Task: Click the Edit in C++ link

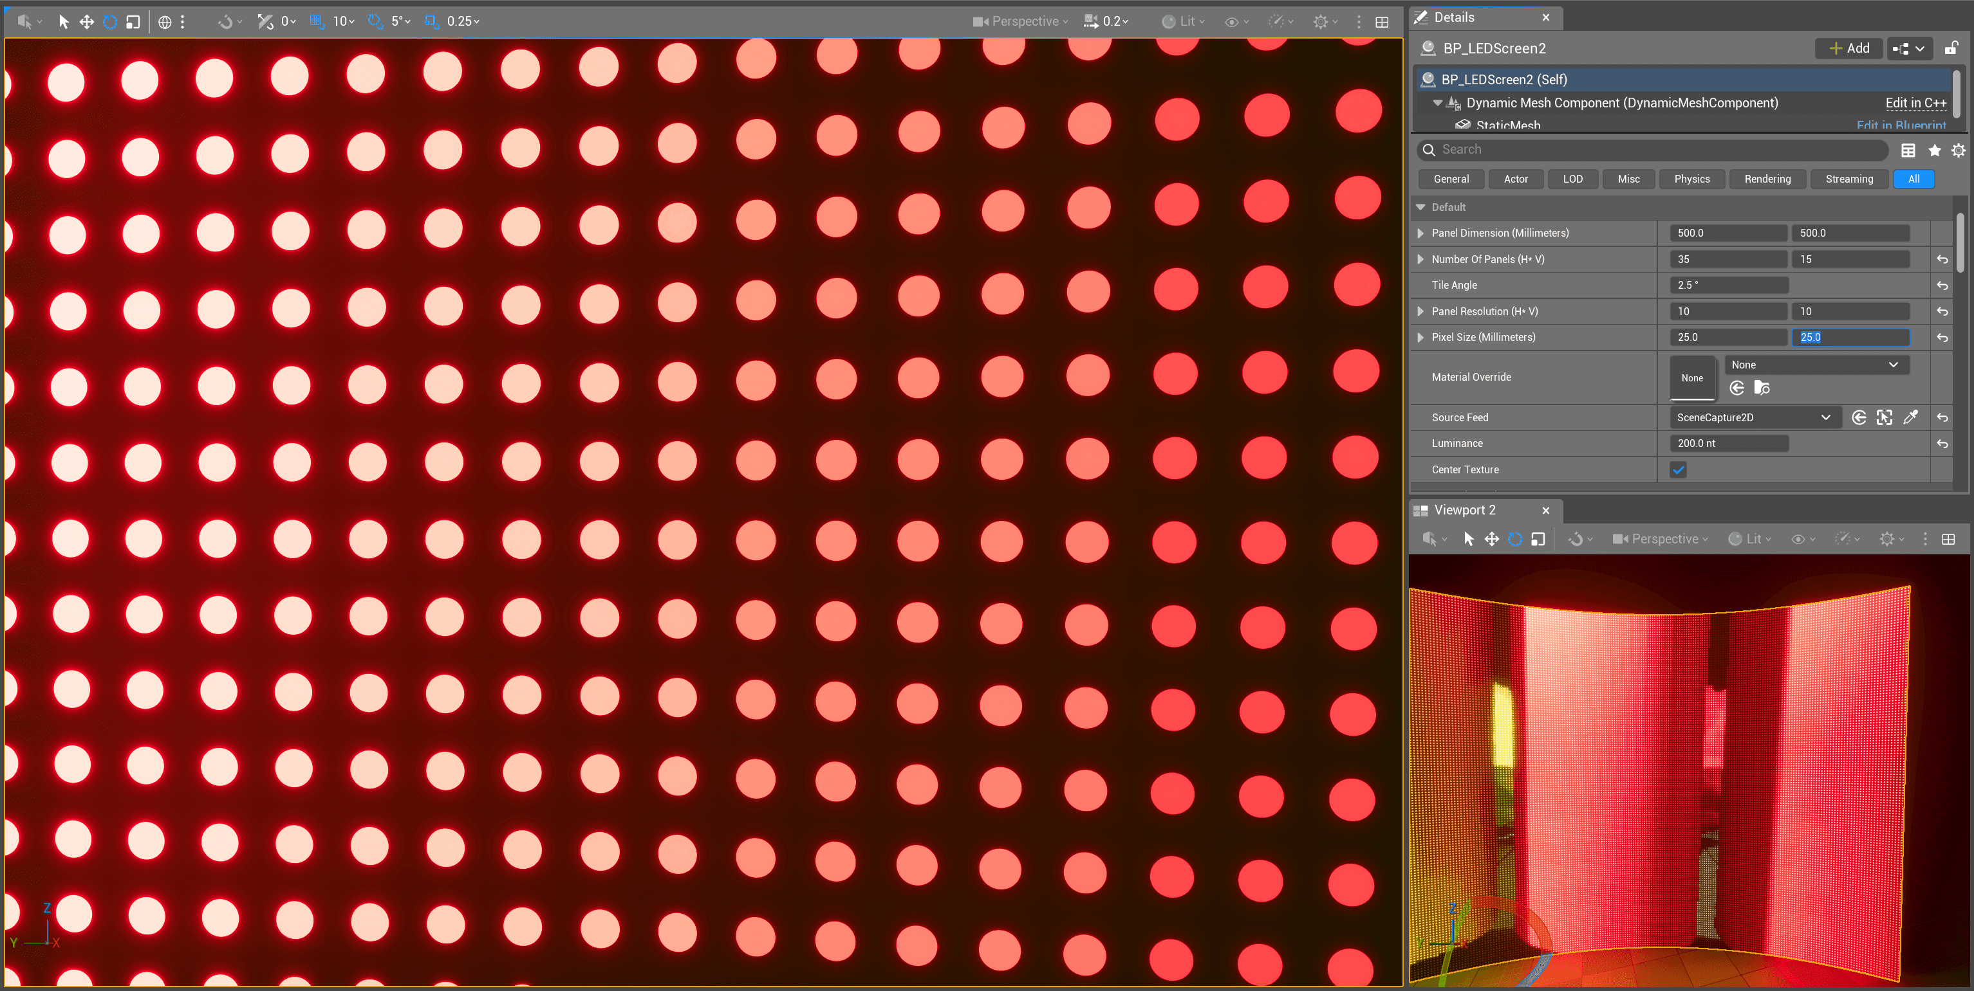Action: pyautogui.click(x=1915, y=103)
